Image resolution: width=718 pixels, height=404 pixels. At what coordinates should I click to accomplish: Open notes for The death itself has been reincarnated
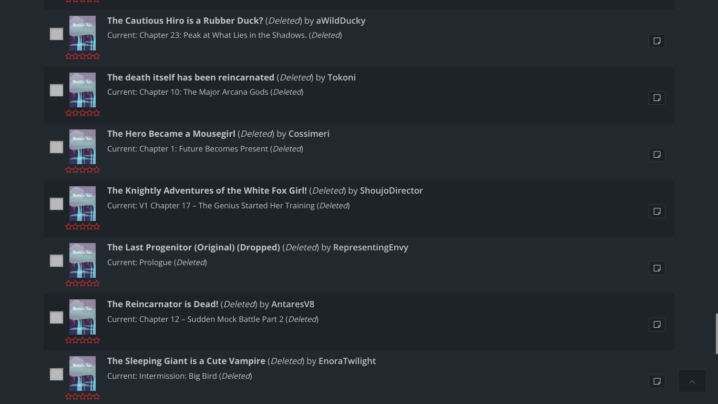tap(657, 97)
